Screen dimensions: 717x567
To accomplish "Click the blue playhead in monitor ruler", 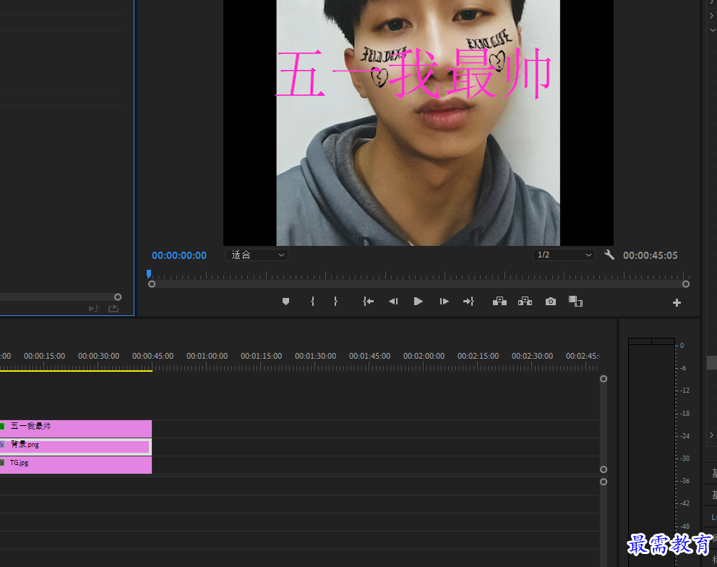I will 149,273.
